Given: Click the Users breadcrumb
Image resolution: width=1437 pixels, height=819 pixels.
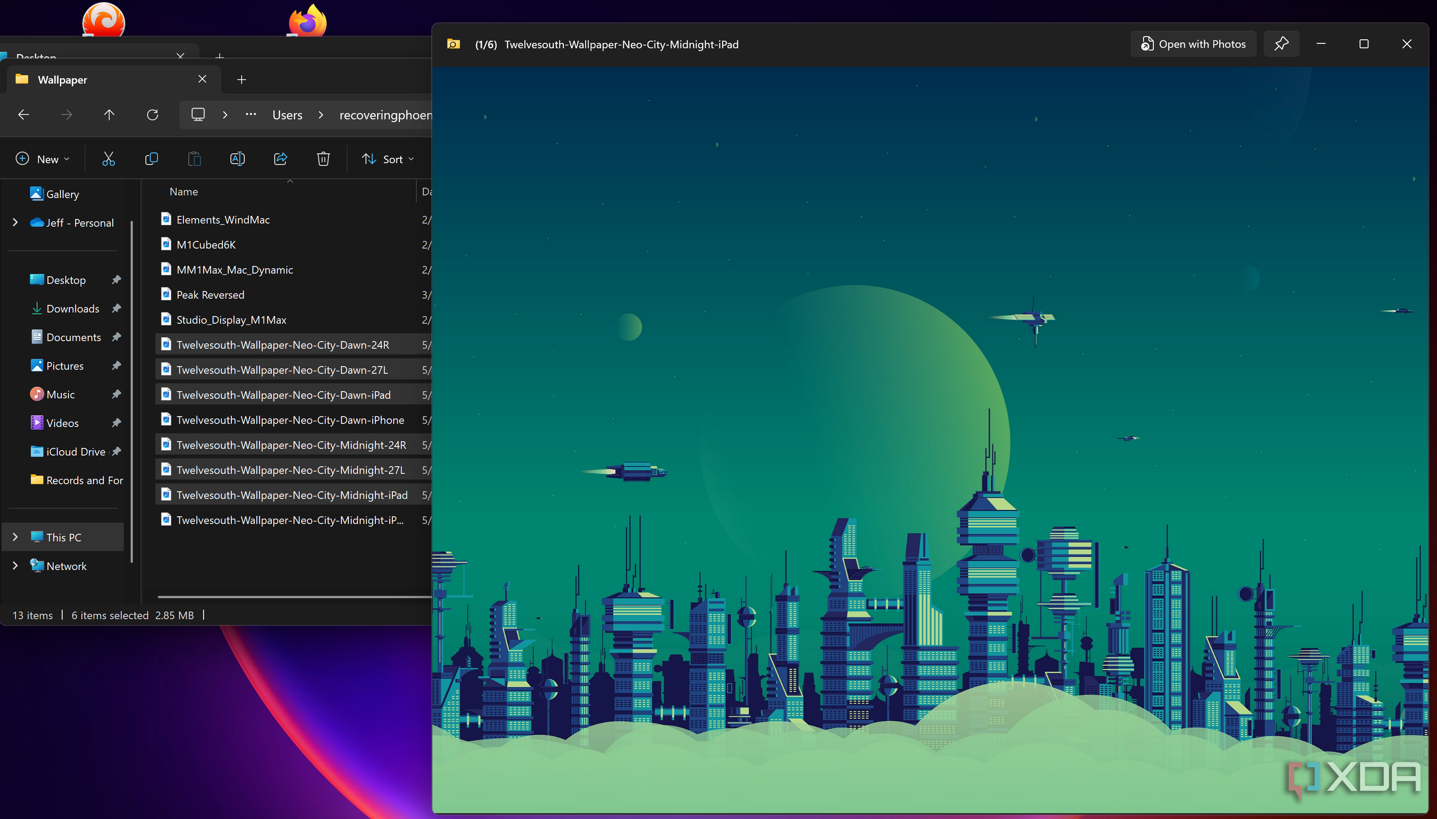Looking at the screenshot, I should pos(287,115).
